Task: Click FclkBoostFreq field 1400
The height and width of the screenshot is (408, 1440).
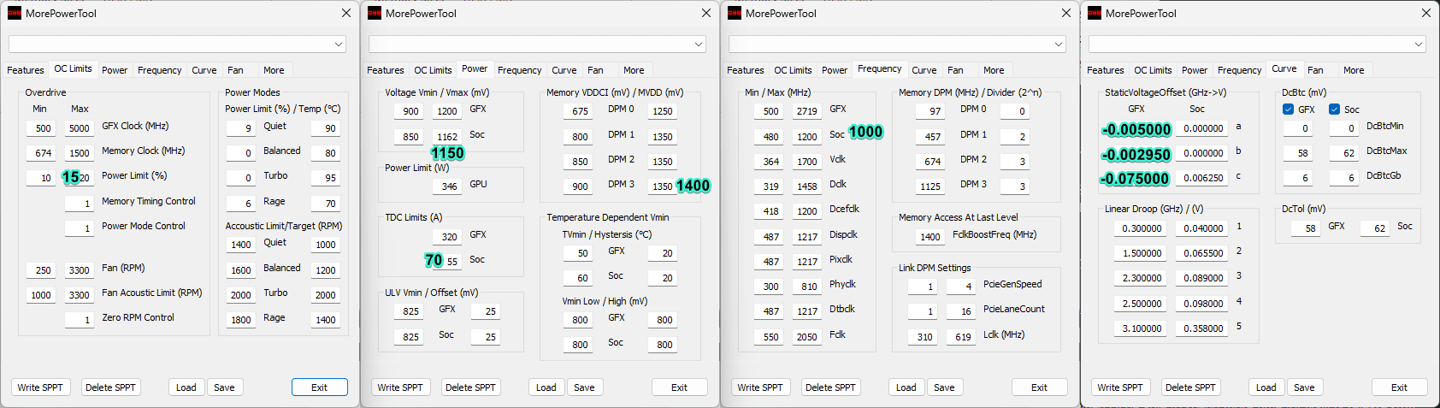Action: click(930, 237)
